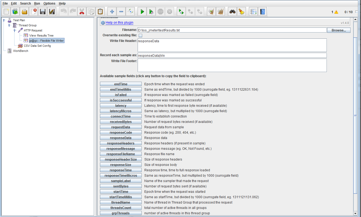Open the Templates icon in toolbar
Image resolution: width=361 pixels, height=217 pixels.
[x=15, y=12]
